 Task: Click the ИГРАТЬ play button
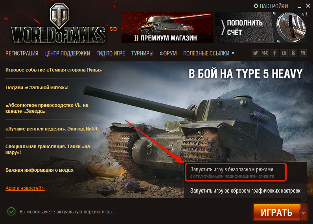pos(277,213)
